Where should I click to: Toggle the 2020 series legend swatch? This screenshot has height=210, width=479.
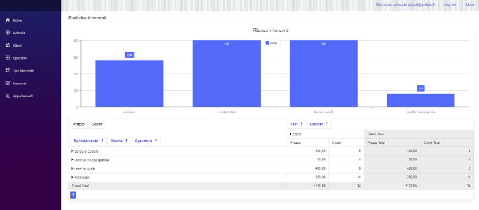(x=267, y=43)
